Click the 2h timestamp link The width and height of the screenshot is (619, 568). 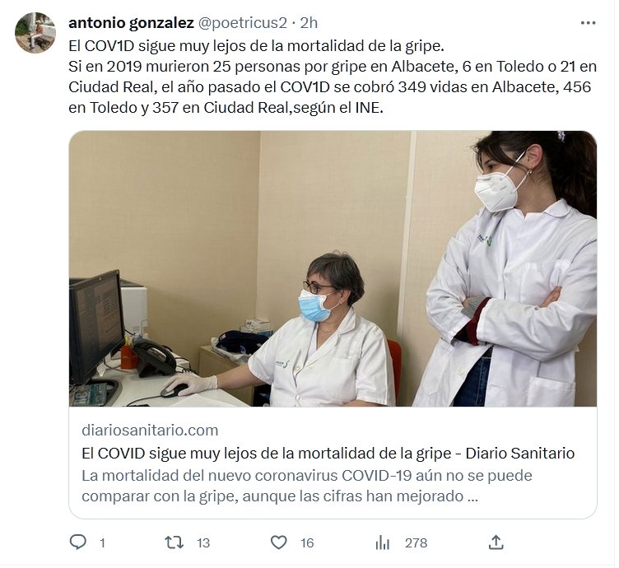[309, 23]
